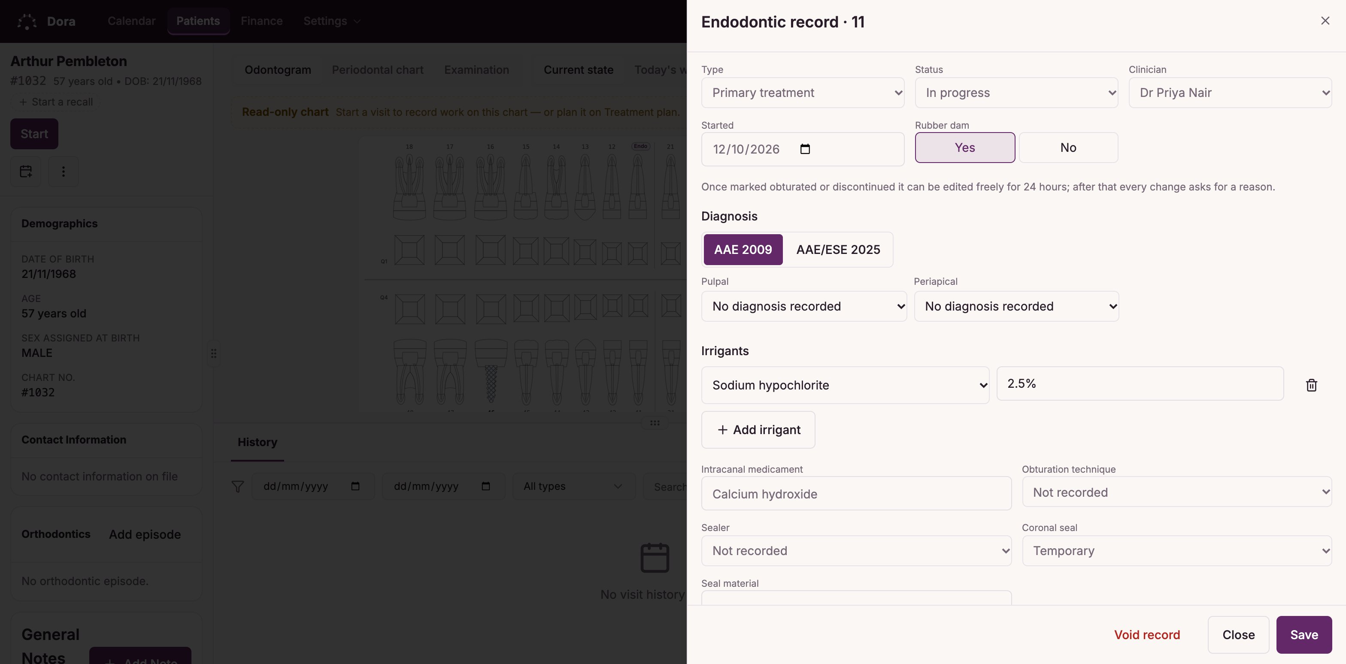Open the Coronal seal dropdown showing Temporary

[1177, 551]
